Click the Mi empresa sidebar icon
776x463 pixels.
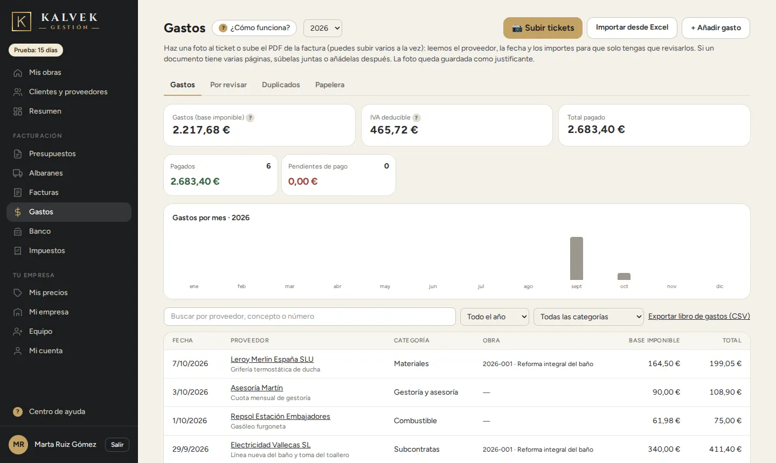point(18,312)
